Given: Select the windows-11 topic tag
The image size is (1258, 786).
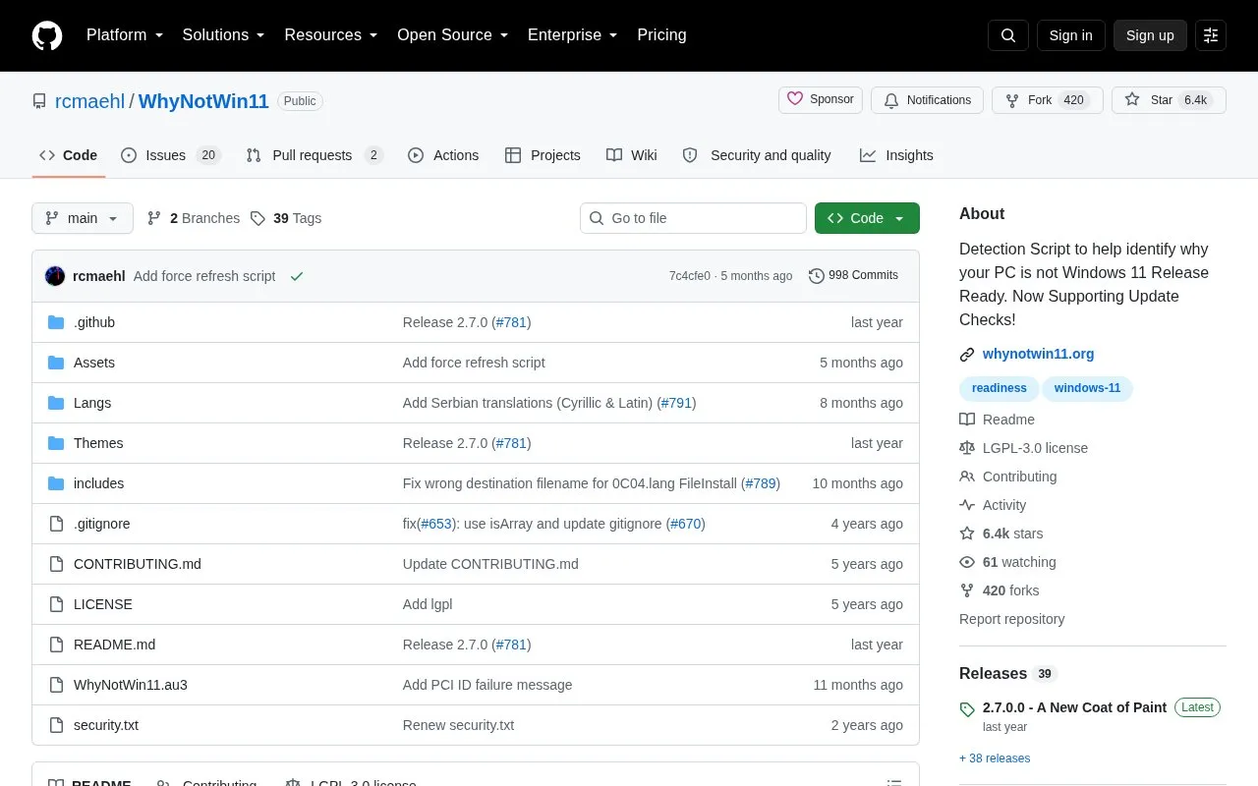Looking at the screenshot, I should [x=1087, y=388].
